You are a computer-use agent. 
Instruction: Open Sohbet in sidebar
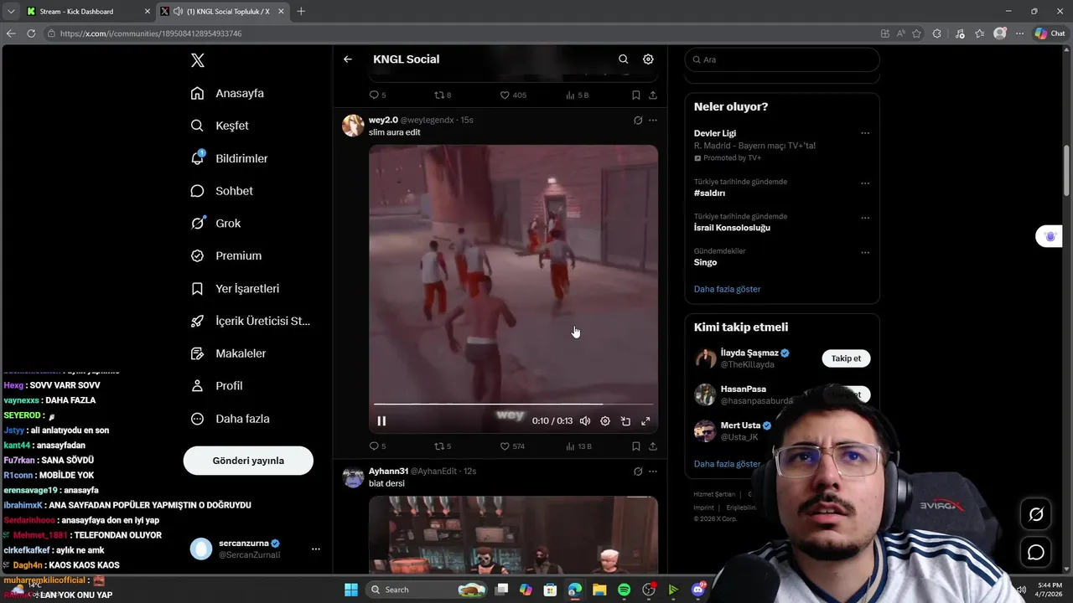tap(222, 191)
